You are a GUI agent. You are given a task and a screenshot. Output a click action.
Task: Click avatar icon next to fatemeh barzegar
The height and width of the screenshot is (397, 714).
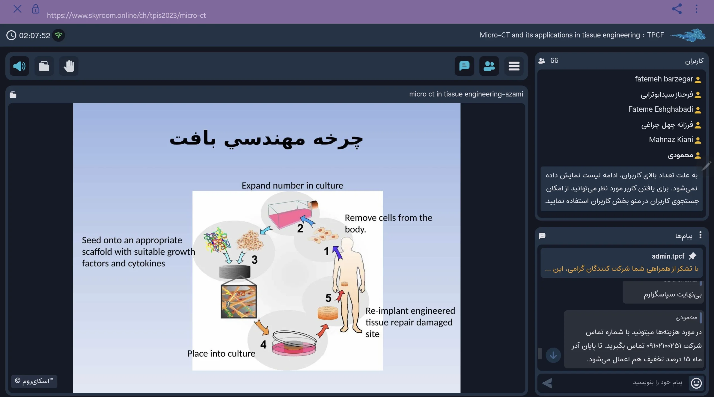[698, 80]
